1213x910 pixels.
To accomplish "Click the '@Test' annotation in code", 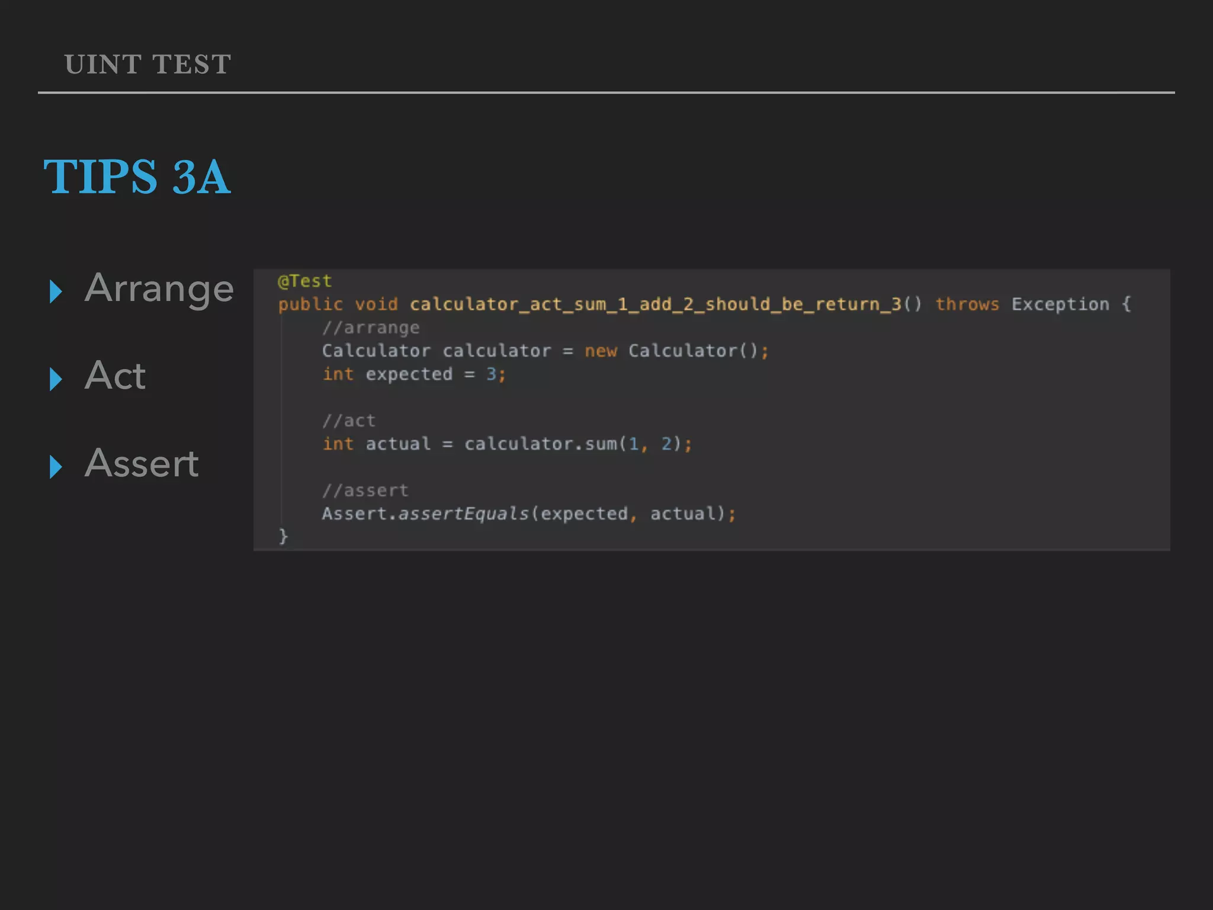I will coord(305,281).
